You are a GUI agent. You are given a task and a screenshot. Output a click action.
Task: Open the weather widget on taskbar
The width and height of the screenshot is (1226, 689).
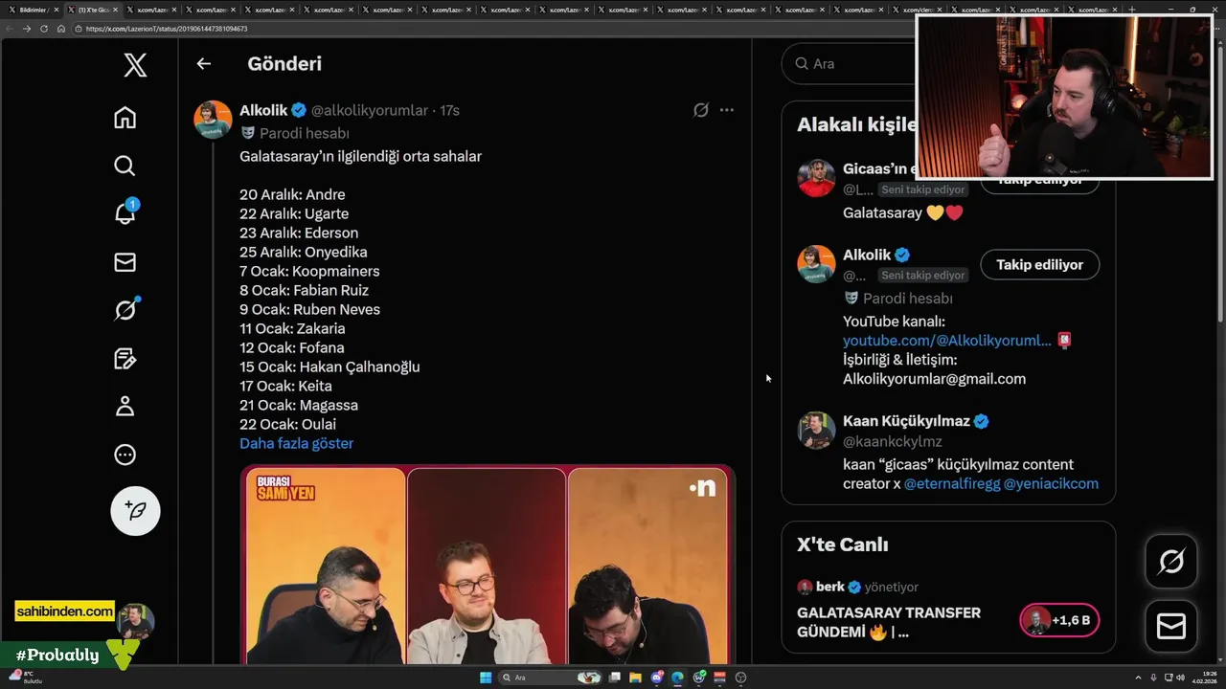point(24,677)
